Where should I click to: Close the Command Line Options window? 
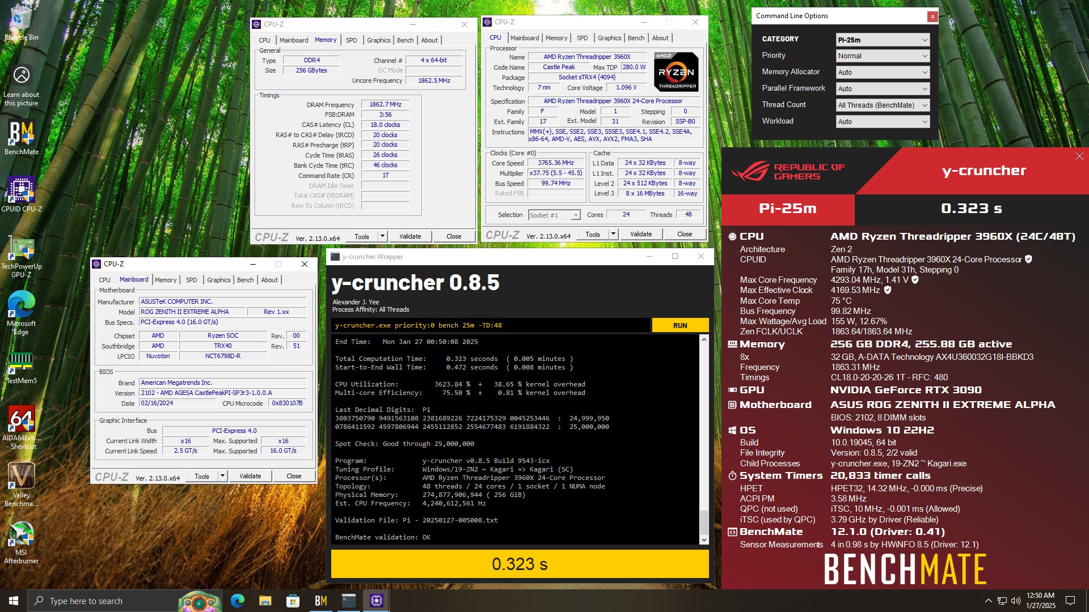(932, 16)
